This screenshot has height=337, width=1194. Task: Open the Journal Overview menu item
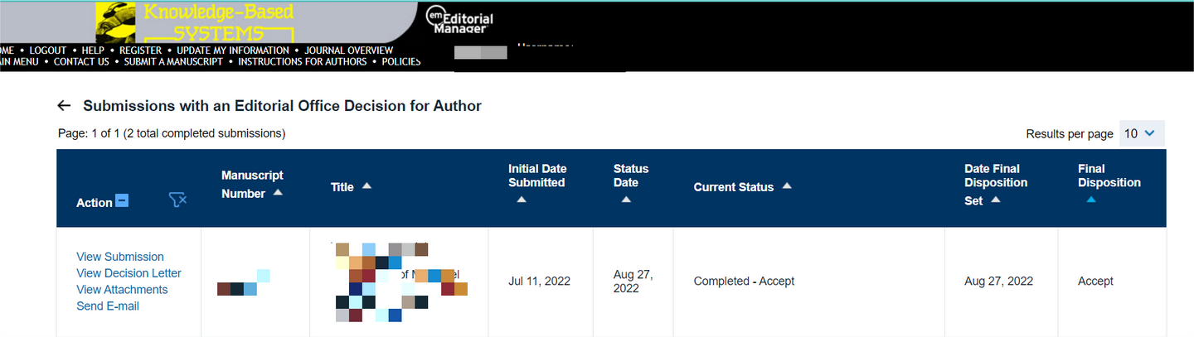click(348, 51)
